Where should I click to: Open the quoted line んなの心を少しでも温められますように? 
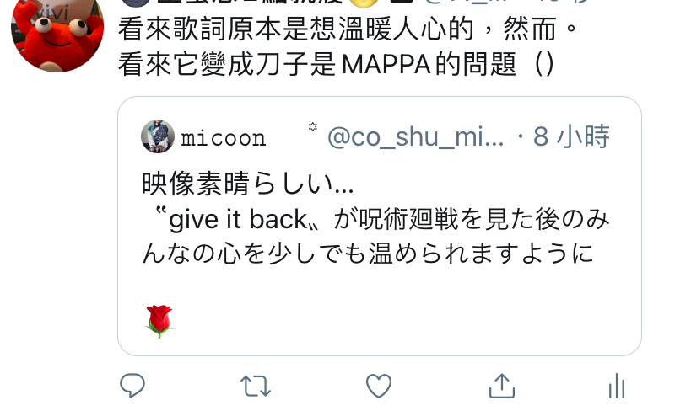[368, 254]
